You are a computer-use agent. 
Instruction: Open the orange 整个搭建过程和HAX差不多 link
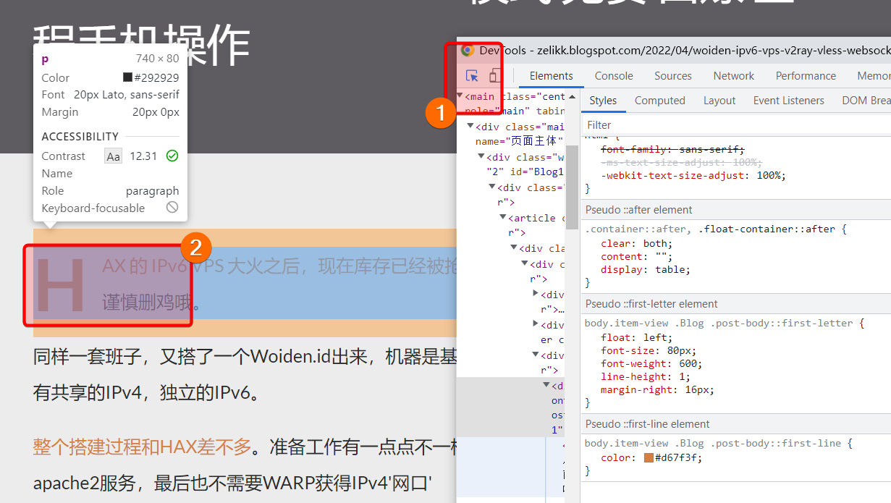pos(142,447)
